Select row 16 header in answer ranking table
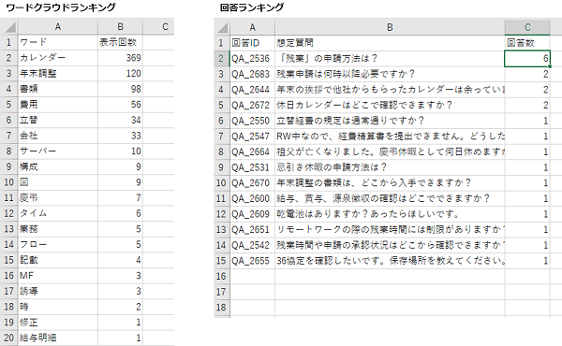This screenshot has width=562, height=346. [x=222, y=276]
